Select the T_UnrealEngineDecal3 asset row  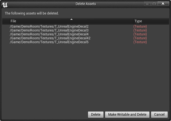click(49, 30)
